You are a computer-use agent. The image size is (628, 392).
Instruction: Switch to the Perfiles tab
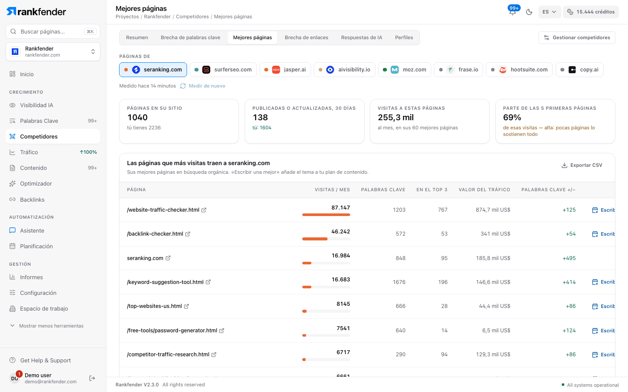(x=404, y=37)
